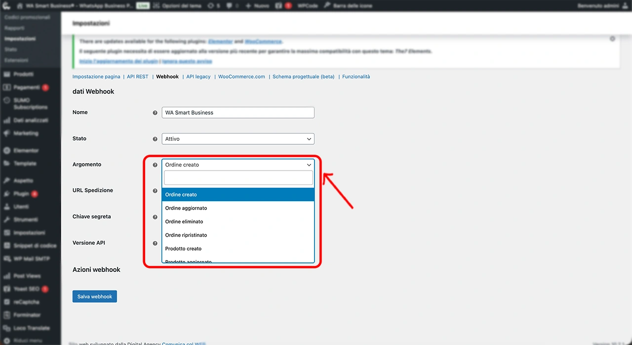Viewport: 632px width, 345px height.
Task: Focus the search box inside Argomento dropdown
Action: (x=238, y=178)
